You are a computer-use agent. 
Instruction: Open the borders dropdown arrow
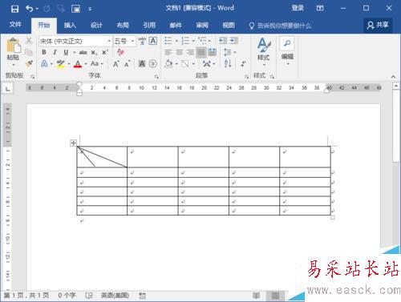click(x=193, y=64)
